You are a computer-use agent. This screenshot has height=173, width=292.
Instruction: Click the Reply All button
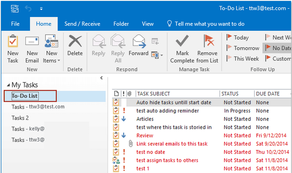[118, 49]
